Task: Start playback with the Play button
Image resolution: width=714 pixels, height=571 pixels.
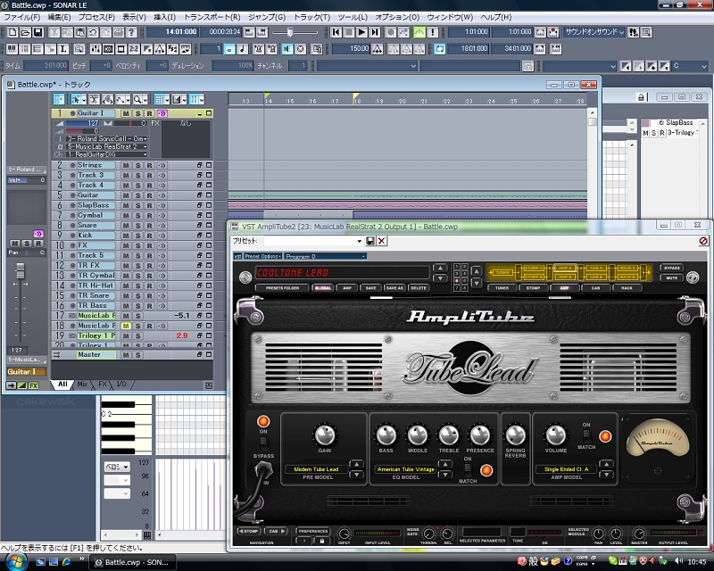Action: pos(361,32)
